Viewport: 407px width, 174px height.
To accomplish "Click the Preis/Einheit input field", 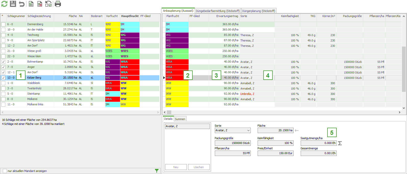I will tap(275, 153).
